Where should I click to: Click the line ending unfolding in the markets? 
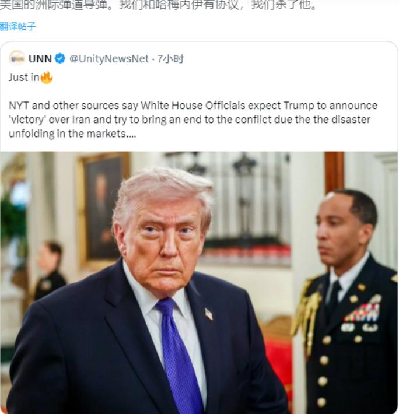pos(72,134)
